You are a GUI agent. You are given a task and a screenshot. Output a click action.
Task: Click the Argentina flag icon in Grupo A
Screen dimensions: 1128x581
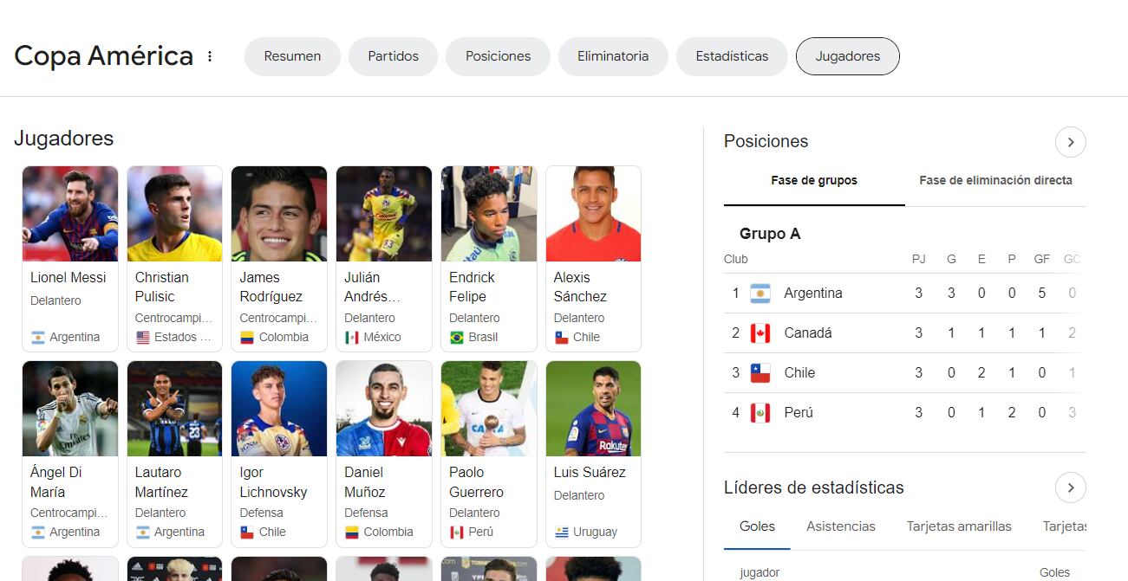click(760, 294)
